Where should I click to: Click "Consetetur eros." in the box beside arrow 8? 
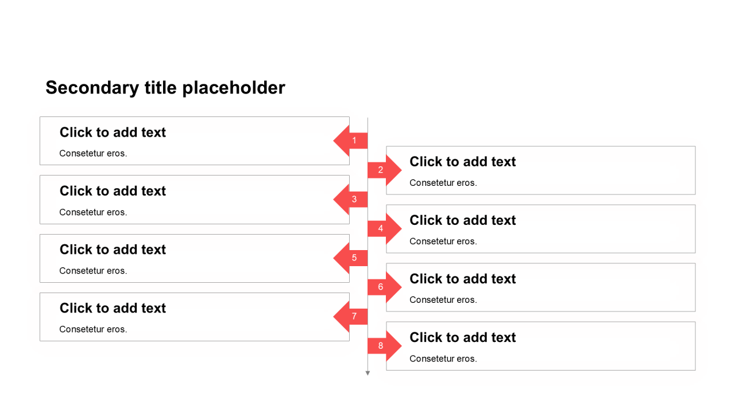point(443,359)
